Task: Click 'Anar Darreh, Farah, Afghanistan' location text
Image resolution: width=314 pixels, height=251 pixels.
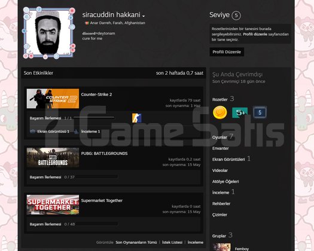Action: coord(118,23)
